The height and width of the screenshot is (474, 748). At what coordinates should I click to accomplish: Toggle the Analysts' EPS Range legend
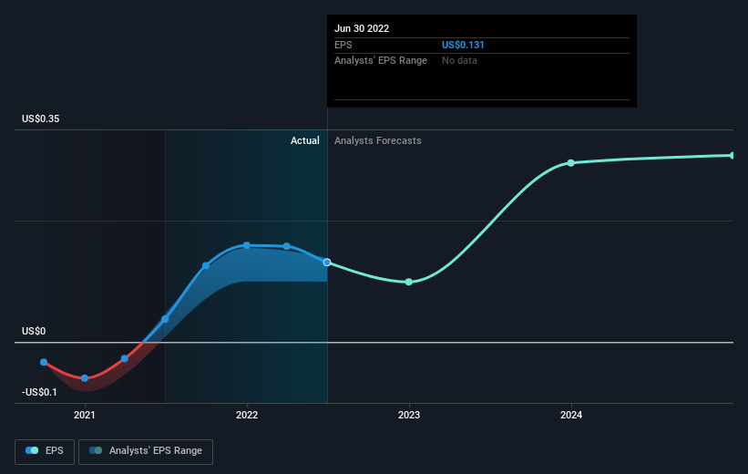(146, 451)
